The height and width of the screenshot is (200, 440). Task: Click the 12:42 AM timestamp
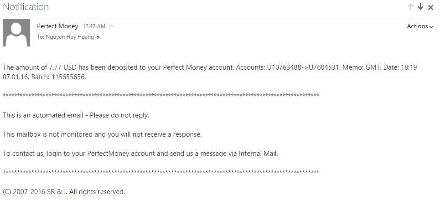(x=94, y=26)
